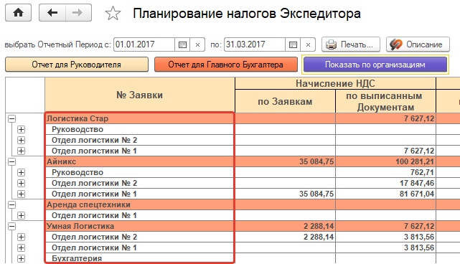Collapse the Аренда спецтехники group
This screenshot has height=264, width=460.
(11, 204)
